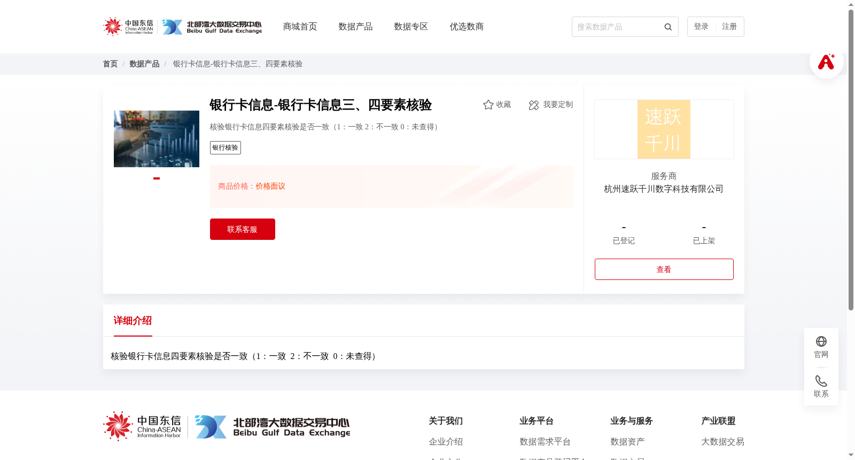The width and height of the screenshot is (855, 460).
Task: Open footer link 大数据交易
Action: [x=722, y=442]
